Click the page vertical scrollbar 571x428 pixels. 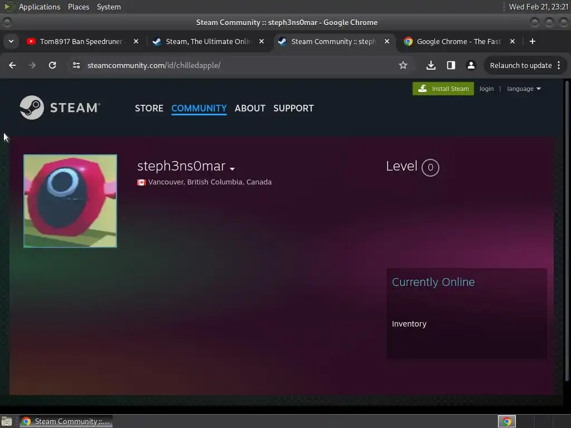coord(567,230)
